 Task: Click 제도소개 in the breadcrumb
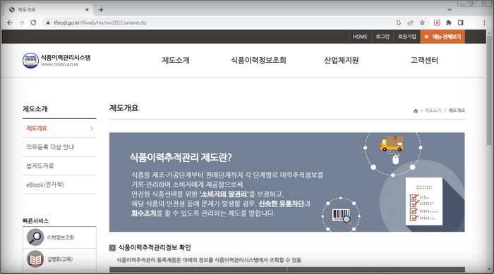tap(433, 111)
